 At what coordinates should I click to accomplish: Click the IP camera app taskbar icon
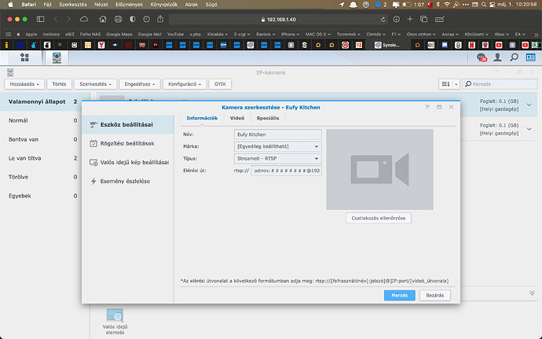tap(57, 57)
